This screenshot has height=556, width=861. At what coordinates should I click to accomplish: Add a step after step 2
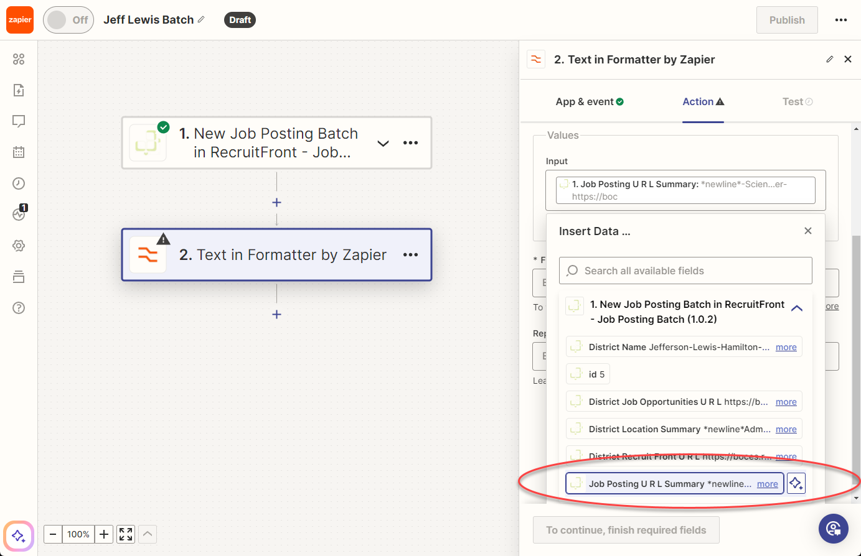[276, 314]
